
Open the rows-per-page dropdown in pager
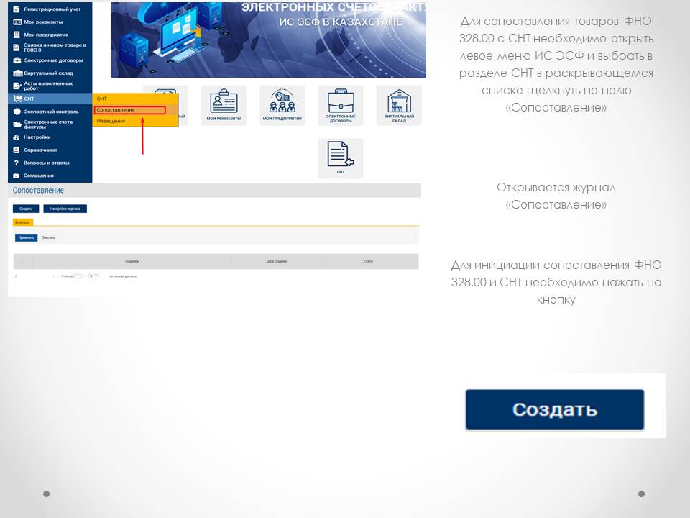tap(93, 276)
